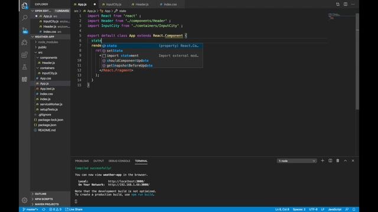Open the Source Control view
Screen dimensions: 378x212
point(25,31)
